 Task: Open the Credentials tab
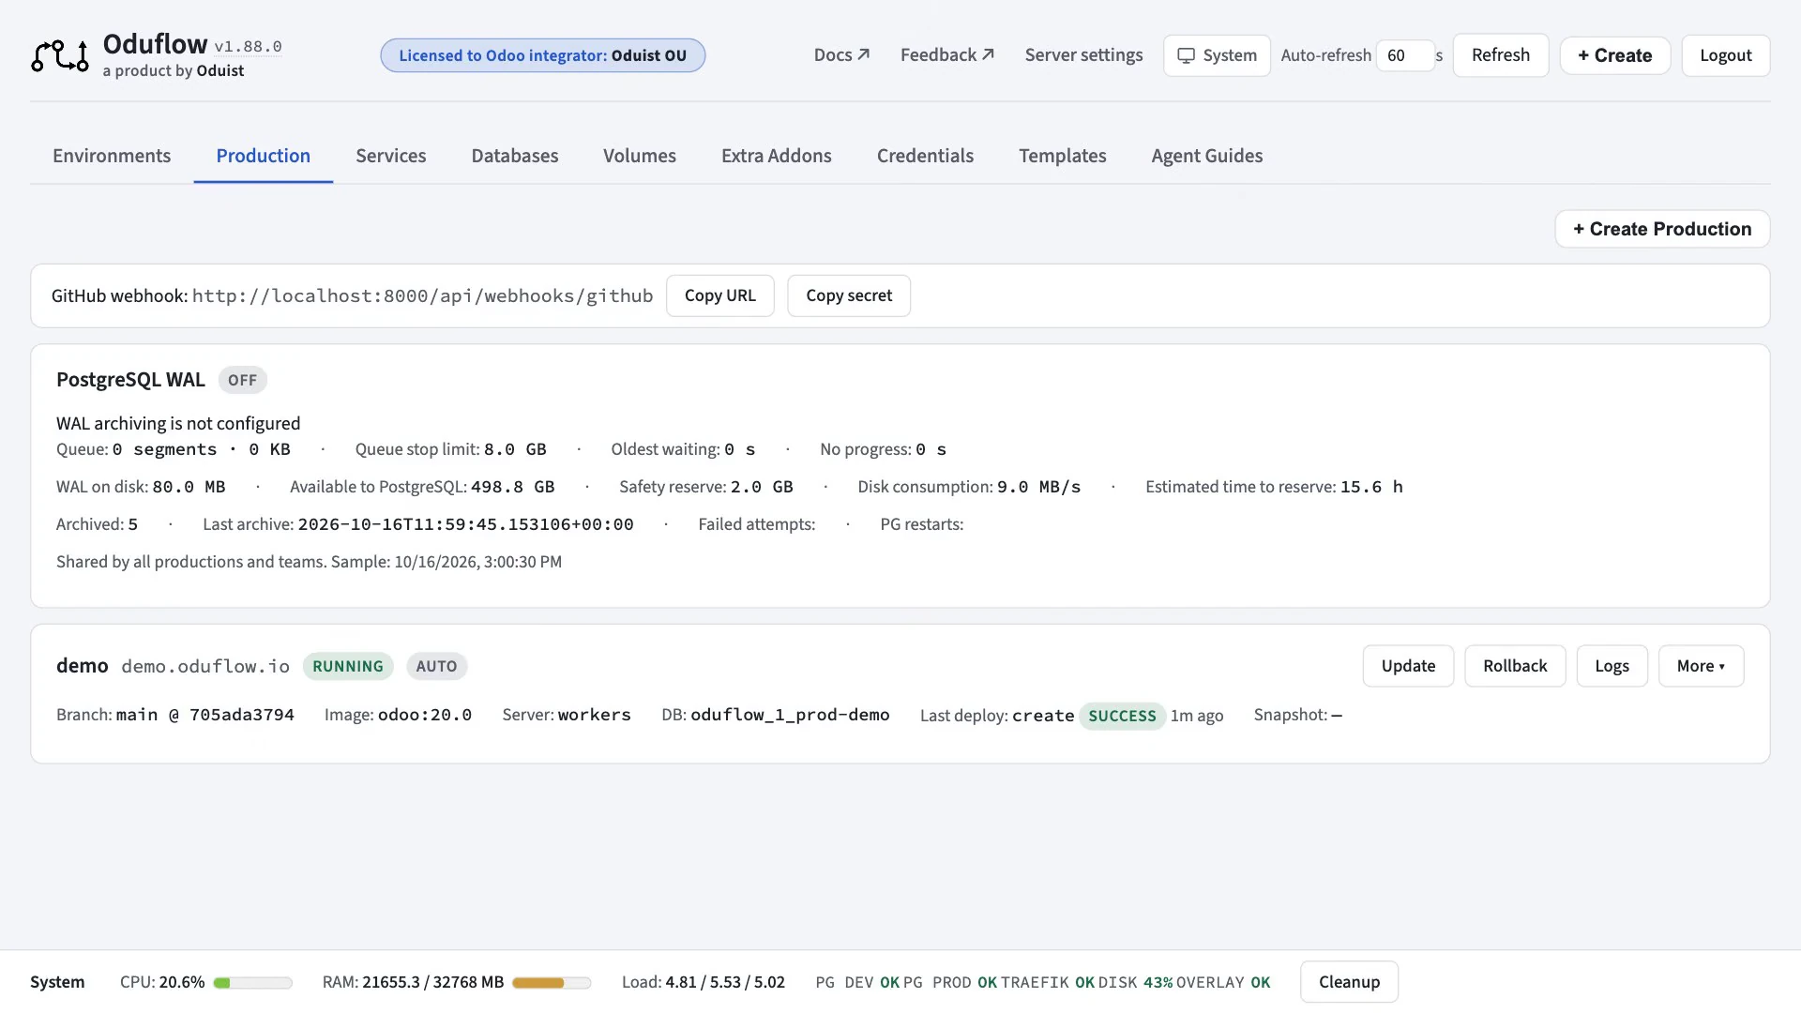click(925, 156)
